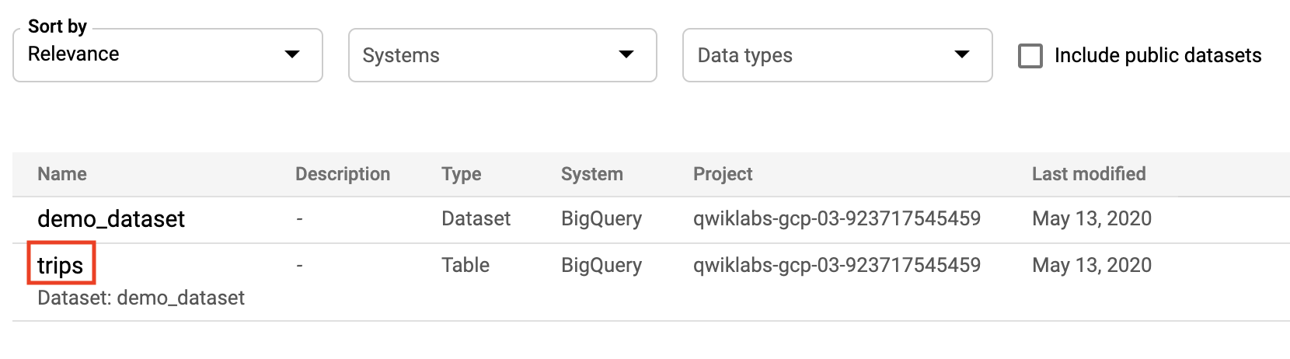Viewport: 1290px width, 359px height.
Task: Click 'Dataset: demo_dataset' subtitle under trips
Action: [141, 298]
